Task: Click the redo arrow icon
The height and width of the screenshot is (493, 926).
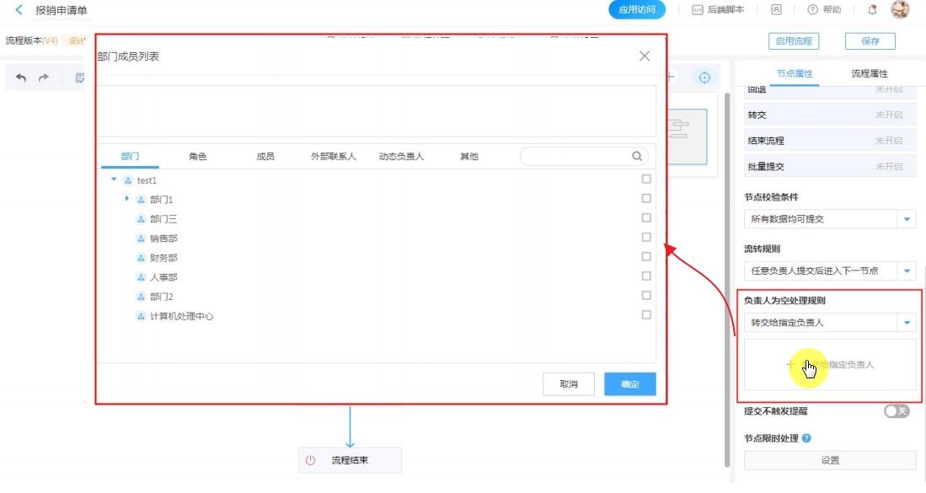Action: [x=43, y=78]
